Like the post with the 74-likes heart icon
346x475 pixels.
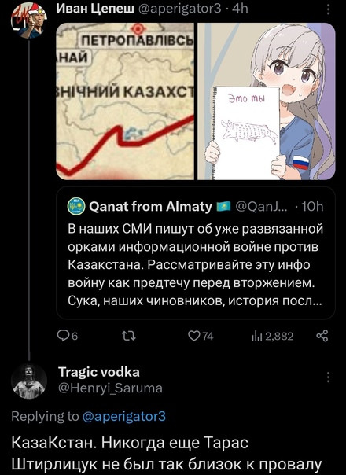(x=194, y=336)
